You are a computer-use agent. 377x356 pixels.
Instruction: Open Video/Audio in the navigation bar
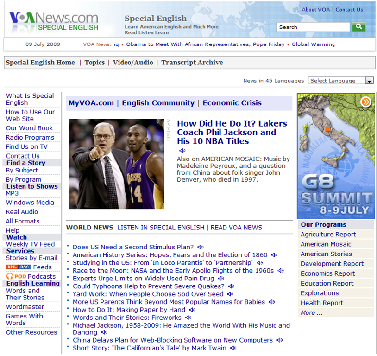point(133,63)
